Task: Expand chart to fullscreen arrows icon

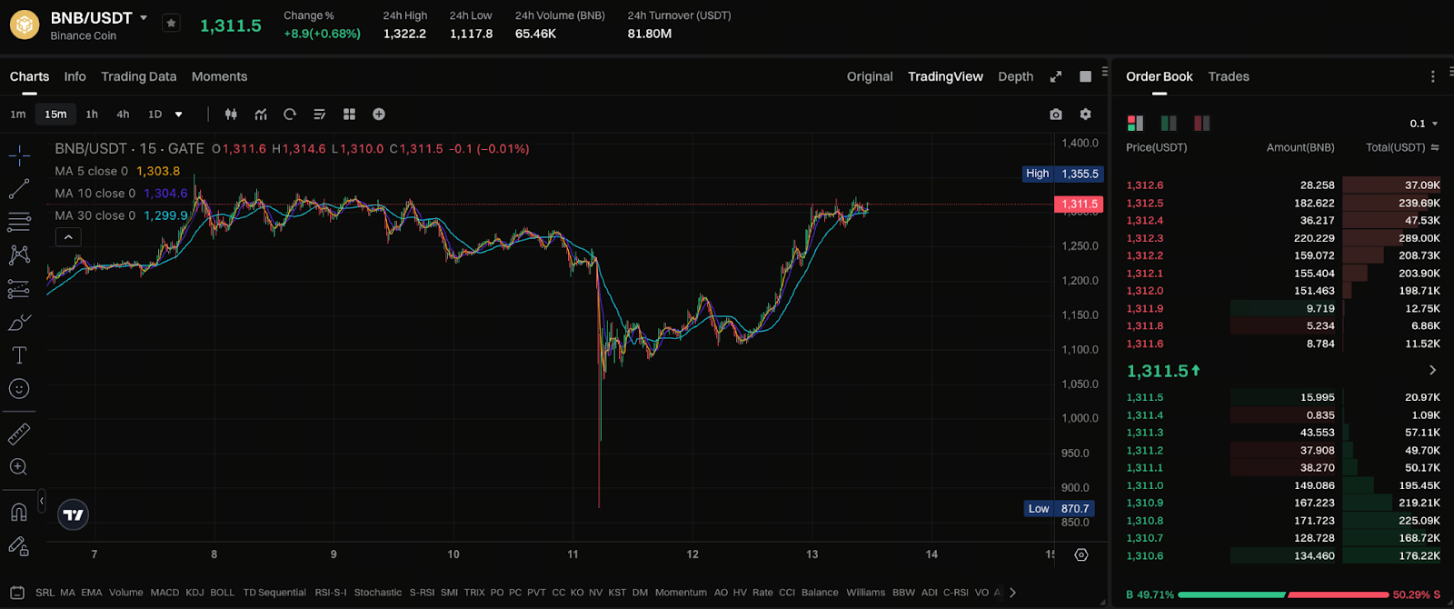Action: tap(1056, 77)
